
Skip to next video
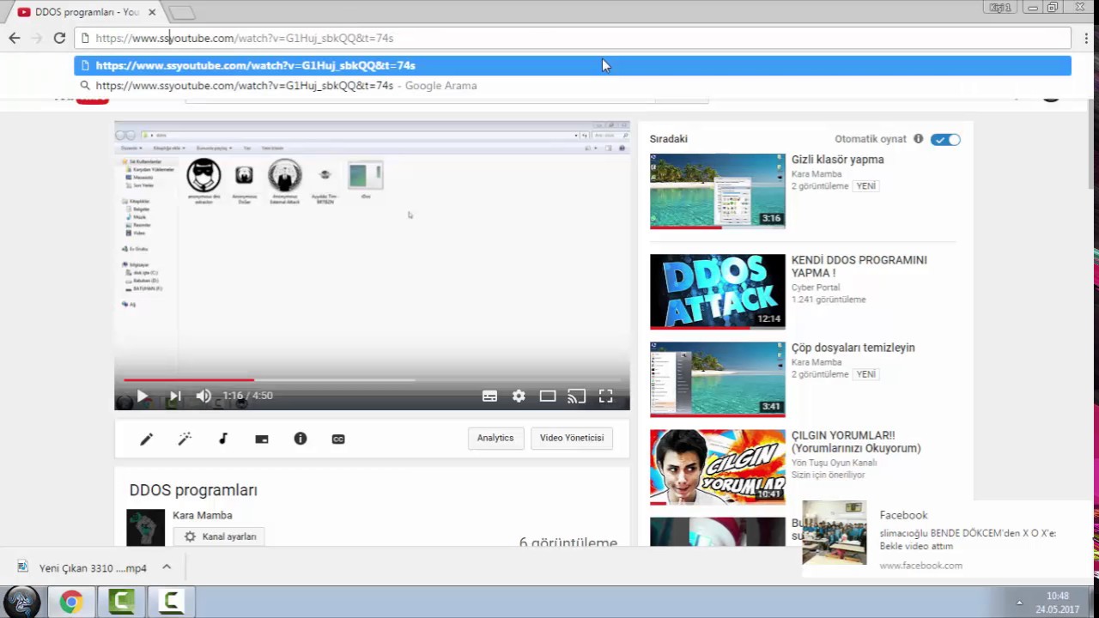point(174,396)
